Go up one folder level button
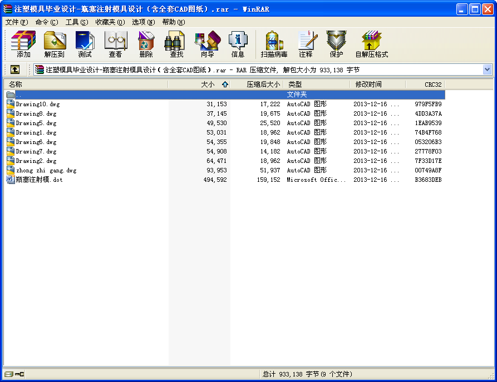 coord(15,70)
